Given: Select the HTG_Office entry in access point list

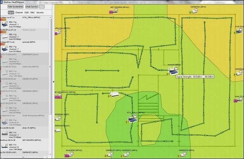Looking at the screenshot, I should (24, 22).
